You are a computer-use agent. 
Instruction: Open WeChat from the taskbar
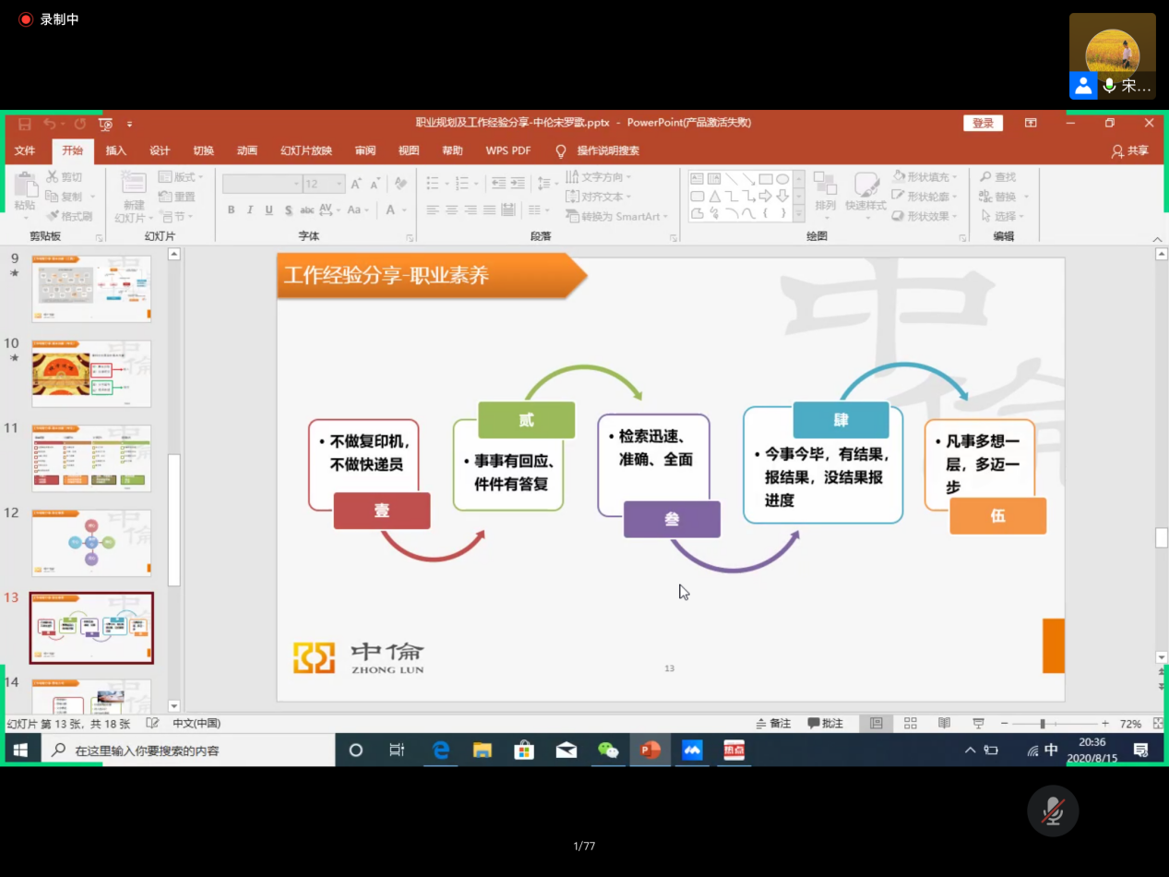(608, 751)
